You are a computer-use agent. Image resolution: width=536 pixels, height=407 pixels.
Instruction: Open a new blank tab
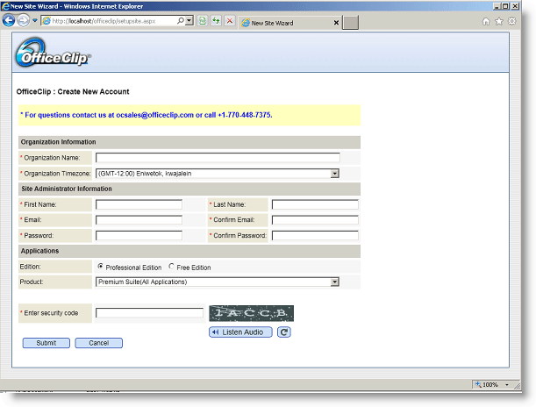(350, 23)
